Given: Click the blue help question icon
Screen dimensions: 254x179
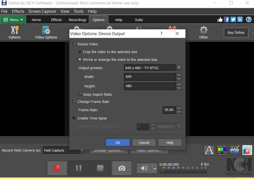Looking at the screenshot, I should pyautogui.click(x=249, y=20).
